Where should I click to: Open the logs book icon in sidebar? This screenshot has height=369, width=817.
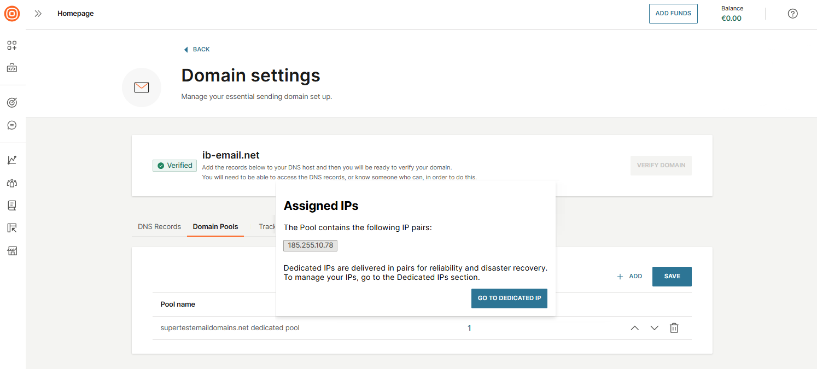11,205
